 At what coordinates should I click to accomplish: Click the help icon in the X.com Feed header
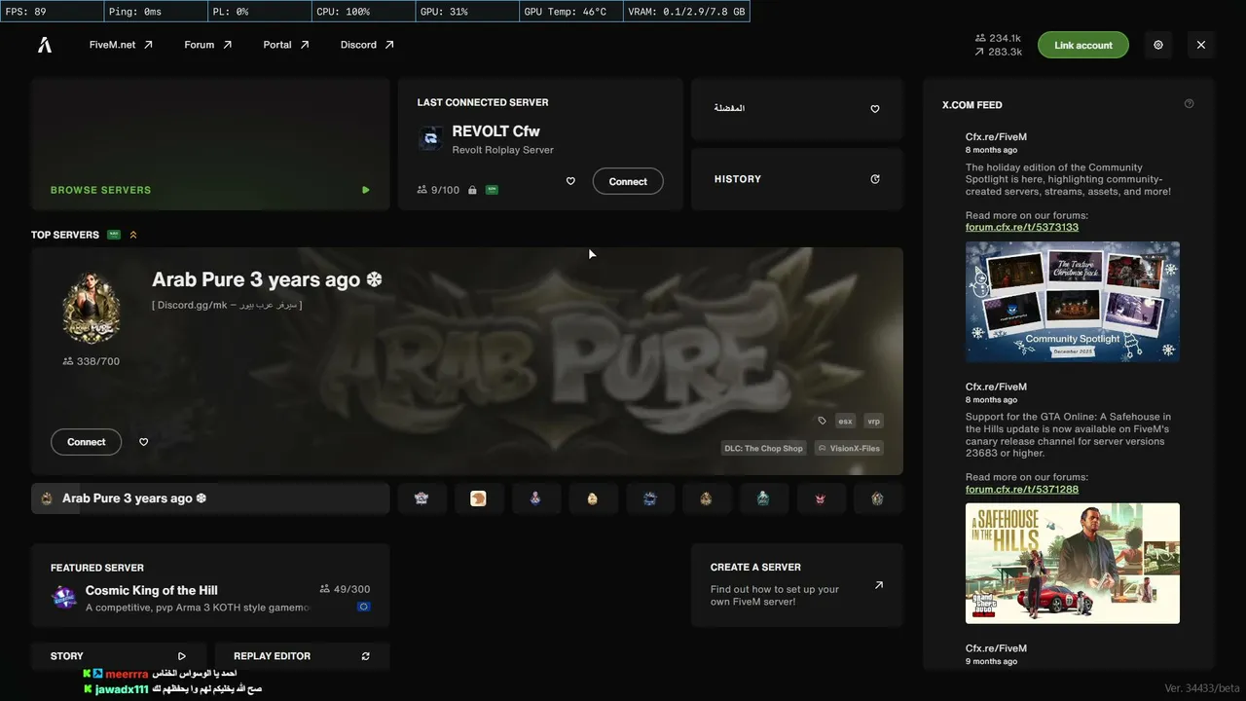click(x=1189, y=104)
